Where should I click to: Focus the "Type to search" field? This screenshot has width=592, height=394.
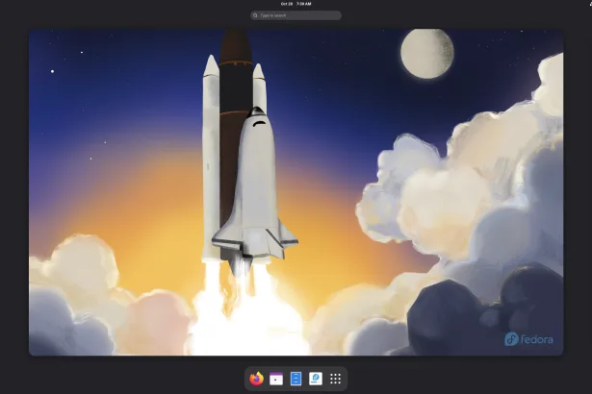pyautogui.click(x=298, y=15)
